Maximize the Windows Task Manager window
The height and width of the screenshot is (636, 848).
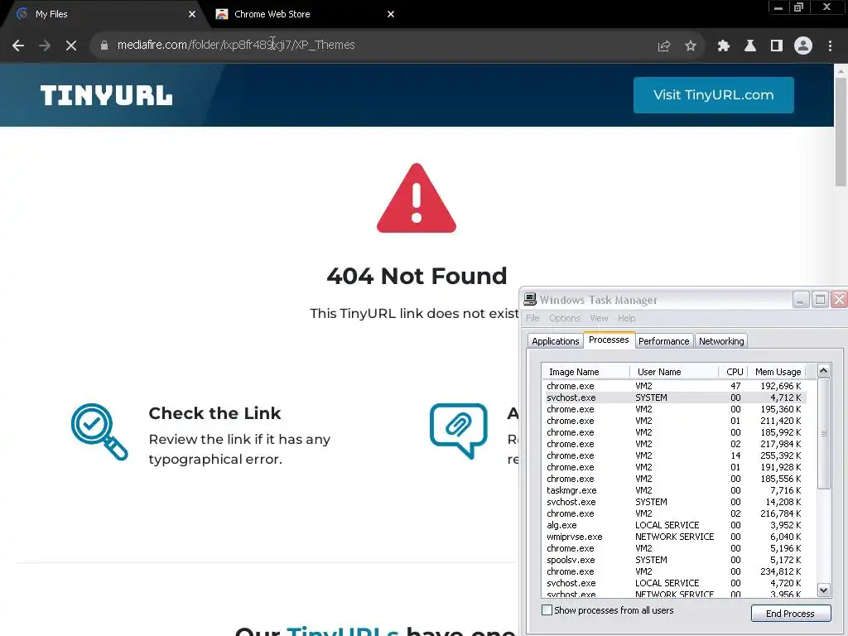coord(820,299)
